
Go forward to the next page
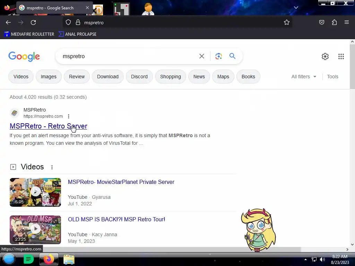pyautogui.click(x=21, y=23)
